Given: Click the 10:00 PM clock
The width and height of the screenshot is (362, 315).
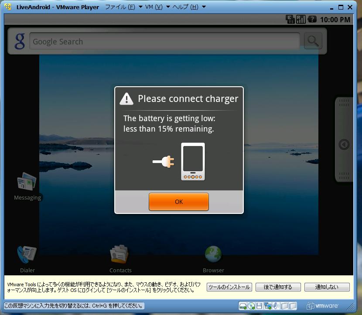Looking at the screenshot, I should pyautogui.click(x=335, y=20).
